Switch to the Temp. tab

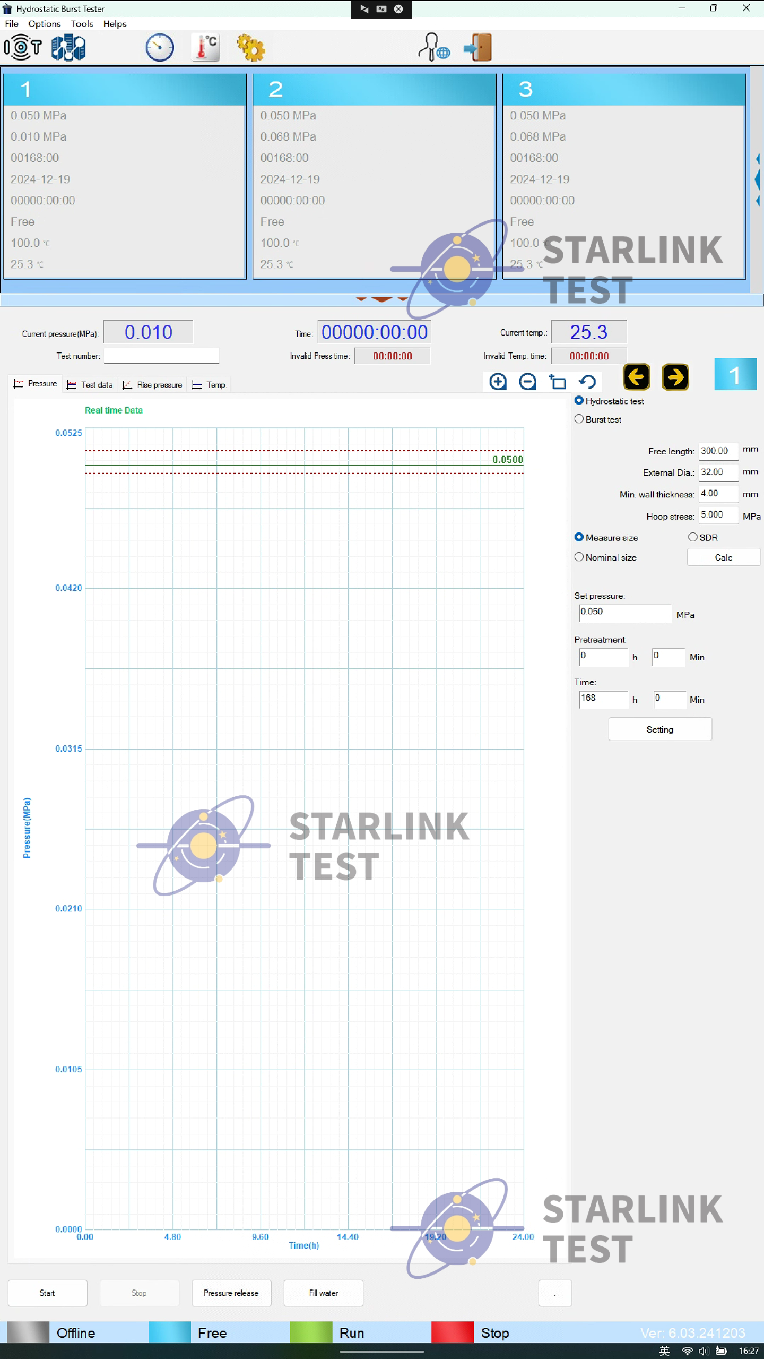[x=209, y=385]
